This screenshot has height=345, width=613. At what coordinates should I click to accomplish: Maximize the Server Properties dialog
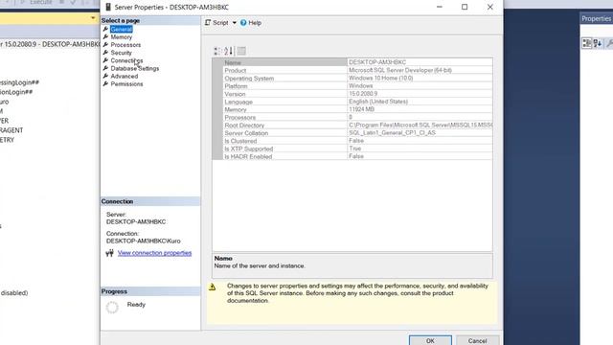click(x=465, y=7)
